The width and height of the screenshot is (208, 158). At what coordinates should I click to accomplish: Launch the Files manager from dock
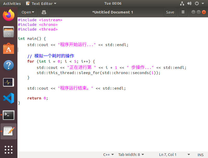(x=9, y=32)
